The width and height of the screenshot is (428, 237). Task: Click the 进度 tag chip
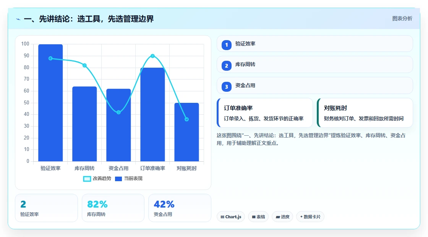click(282, 217)
